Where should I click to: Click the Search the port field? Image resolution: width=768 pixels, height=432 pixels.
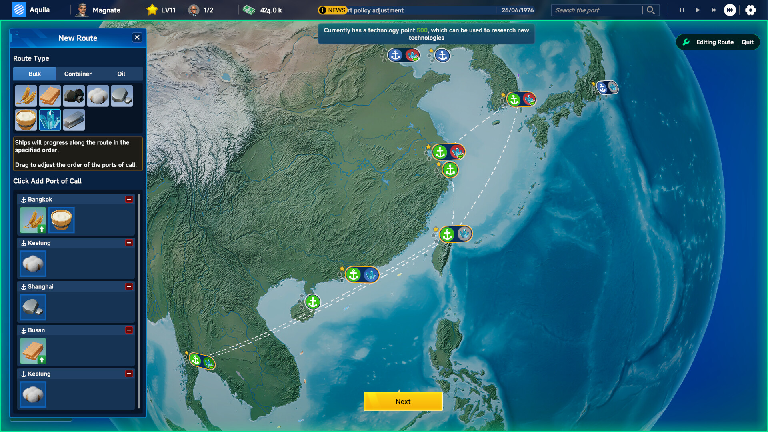coord(596,10)
